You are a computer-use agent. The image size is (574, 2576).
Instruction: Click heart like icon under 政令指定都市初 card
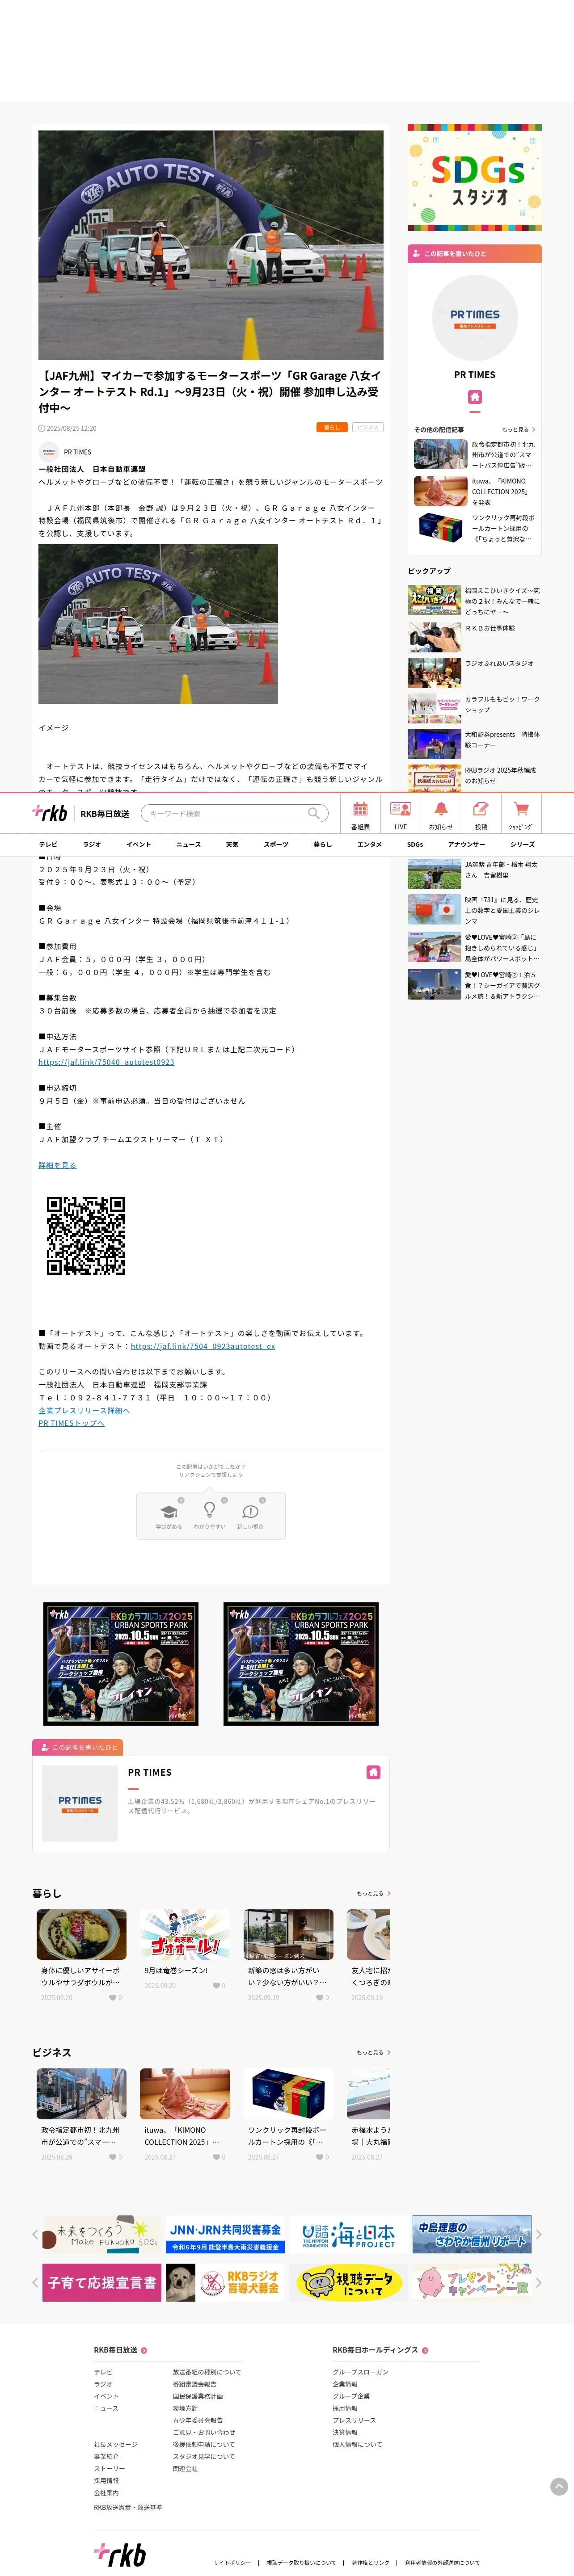113,2157
